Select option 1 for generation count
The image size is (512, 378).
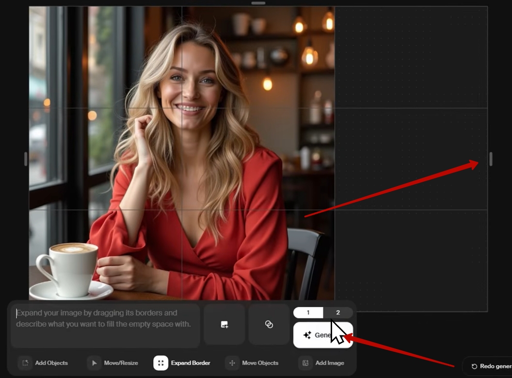[308, 313]
